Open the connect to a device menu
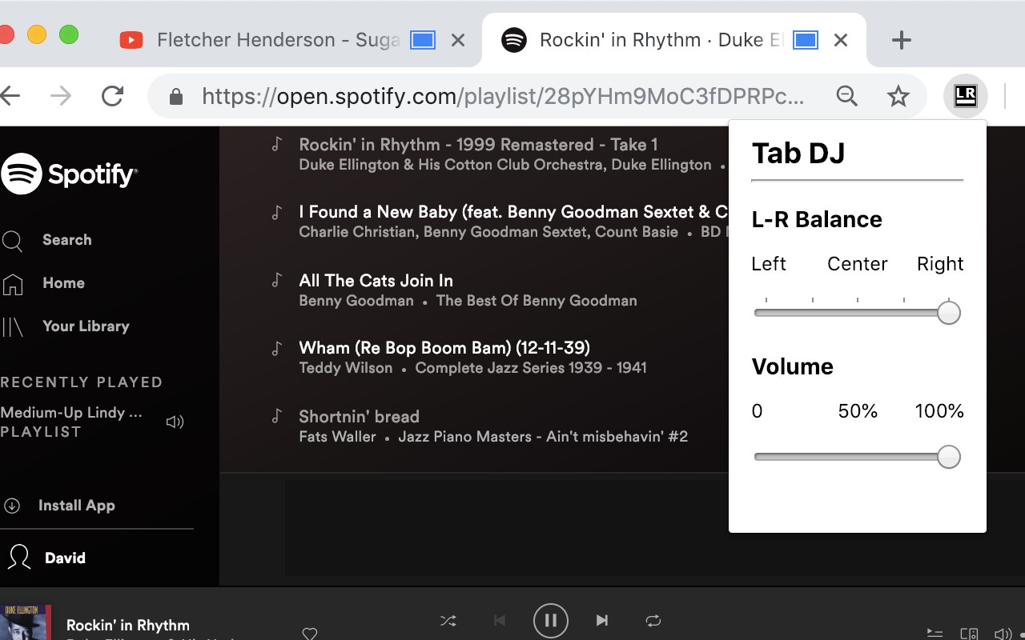 tap(969, 634)
